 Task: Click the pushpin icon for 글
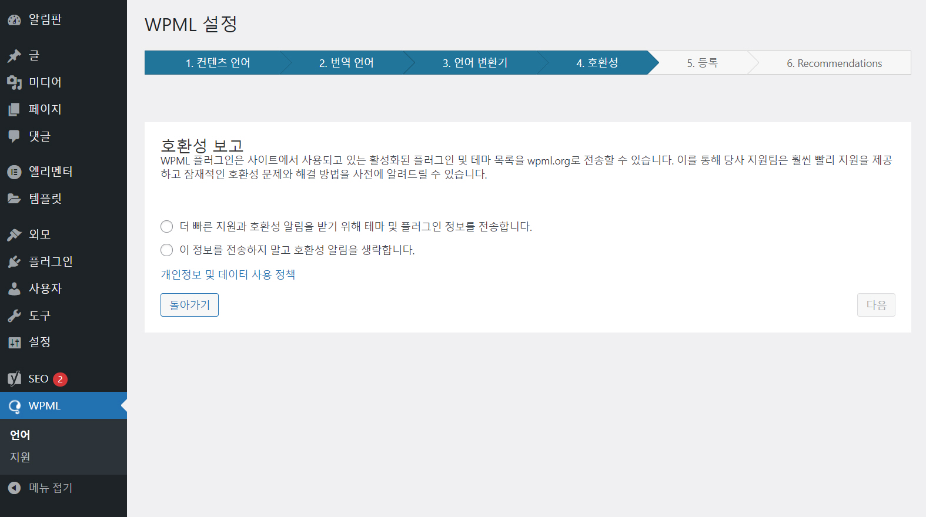[x=15, y=56]
